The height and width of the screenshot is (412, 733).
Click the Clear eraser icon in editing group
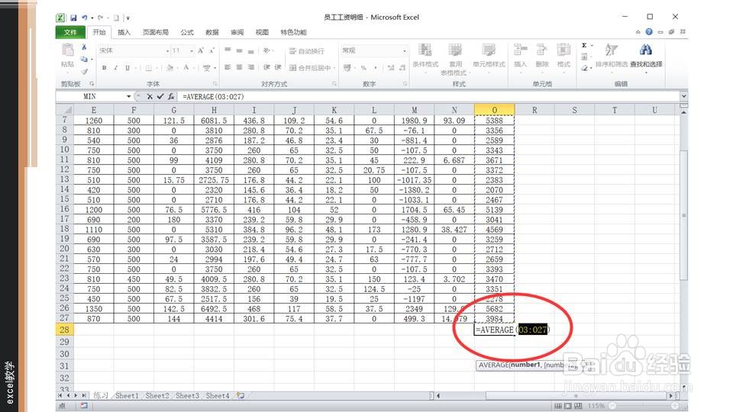585,68
